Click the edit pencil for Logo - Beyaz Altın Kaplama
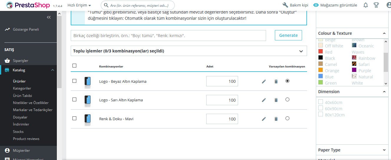This screenshot has width=391, height=160. [x=264, y=81]
